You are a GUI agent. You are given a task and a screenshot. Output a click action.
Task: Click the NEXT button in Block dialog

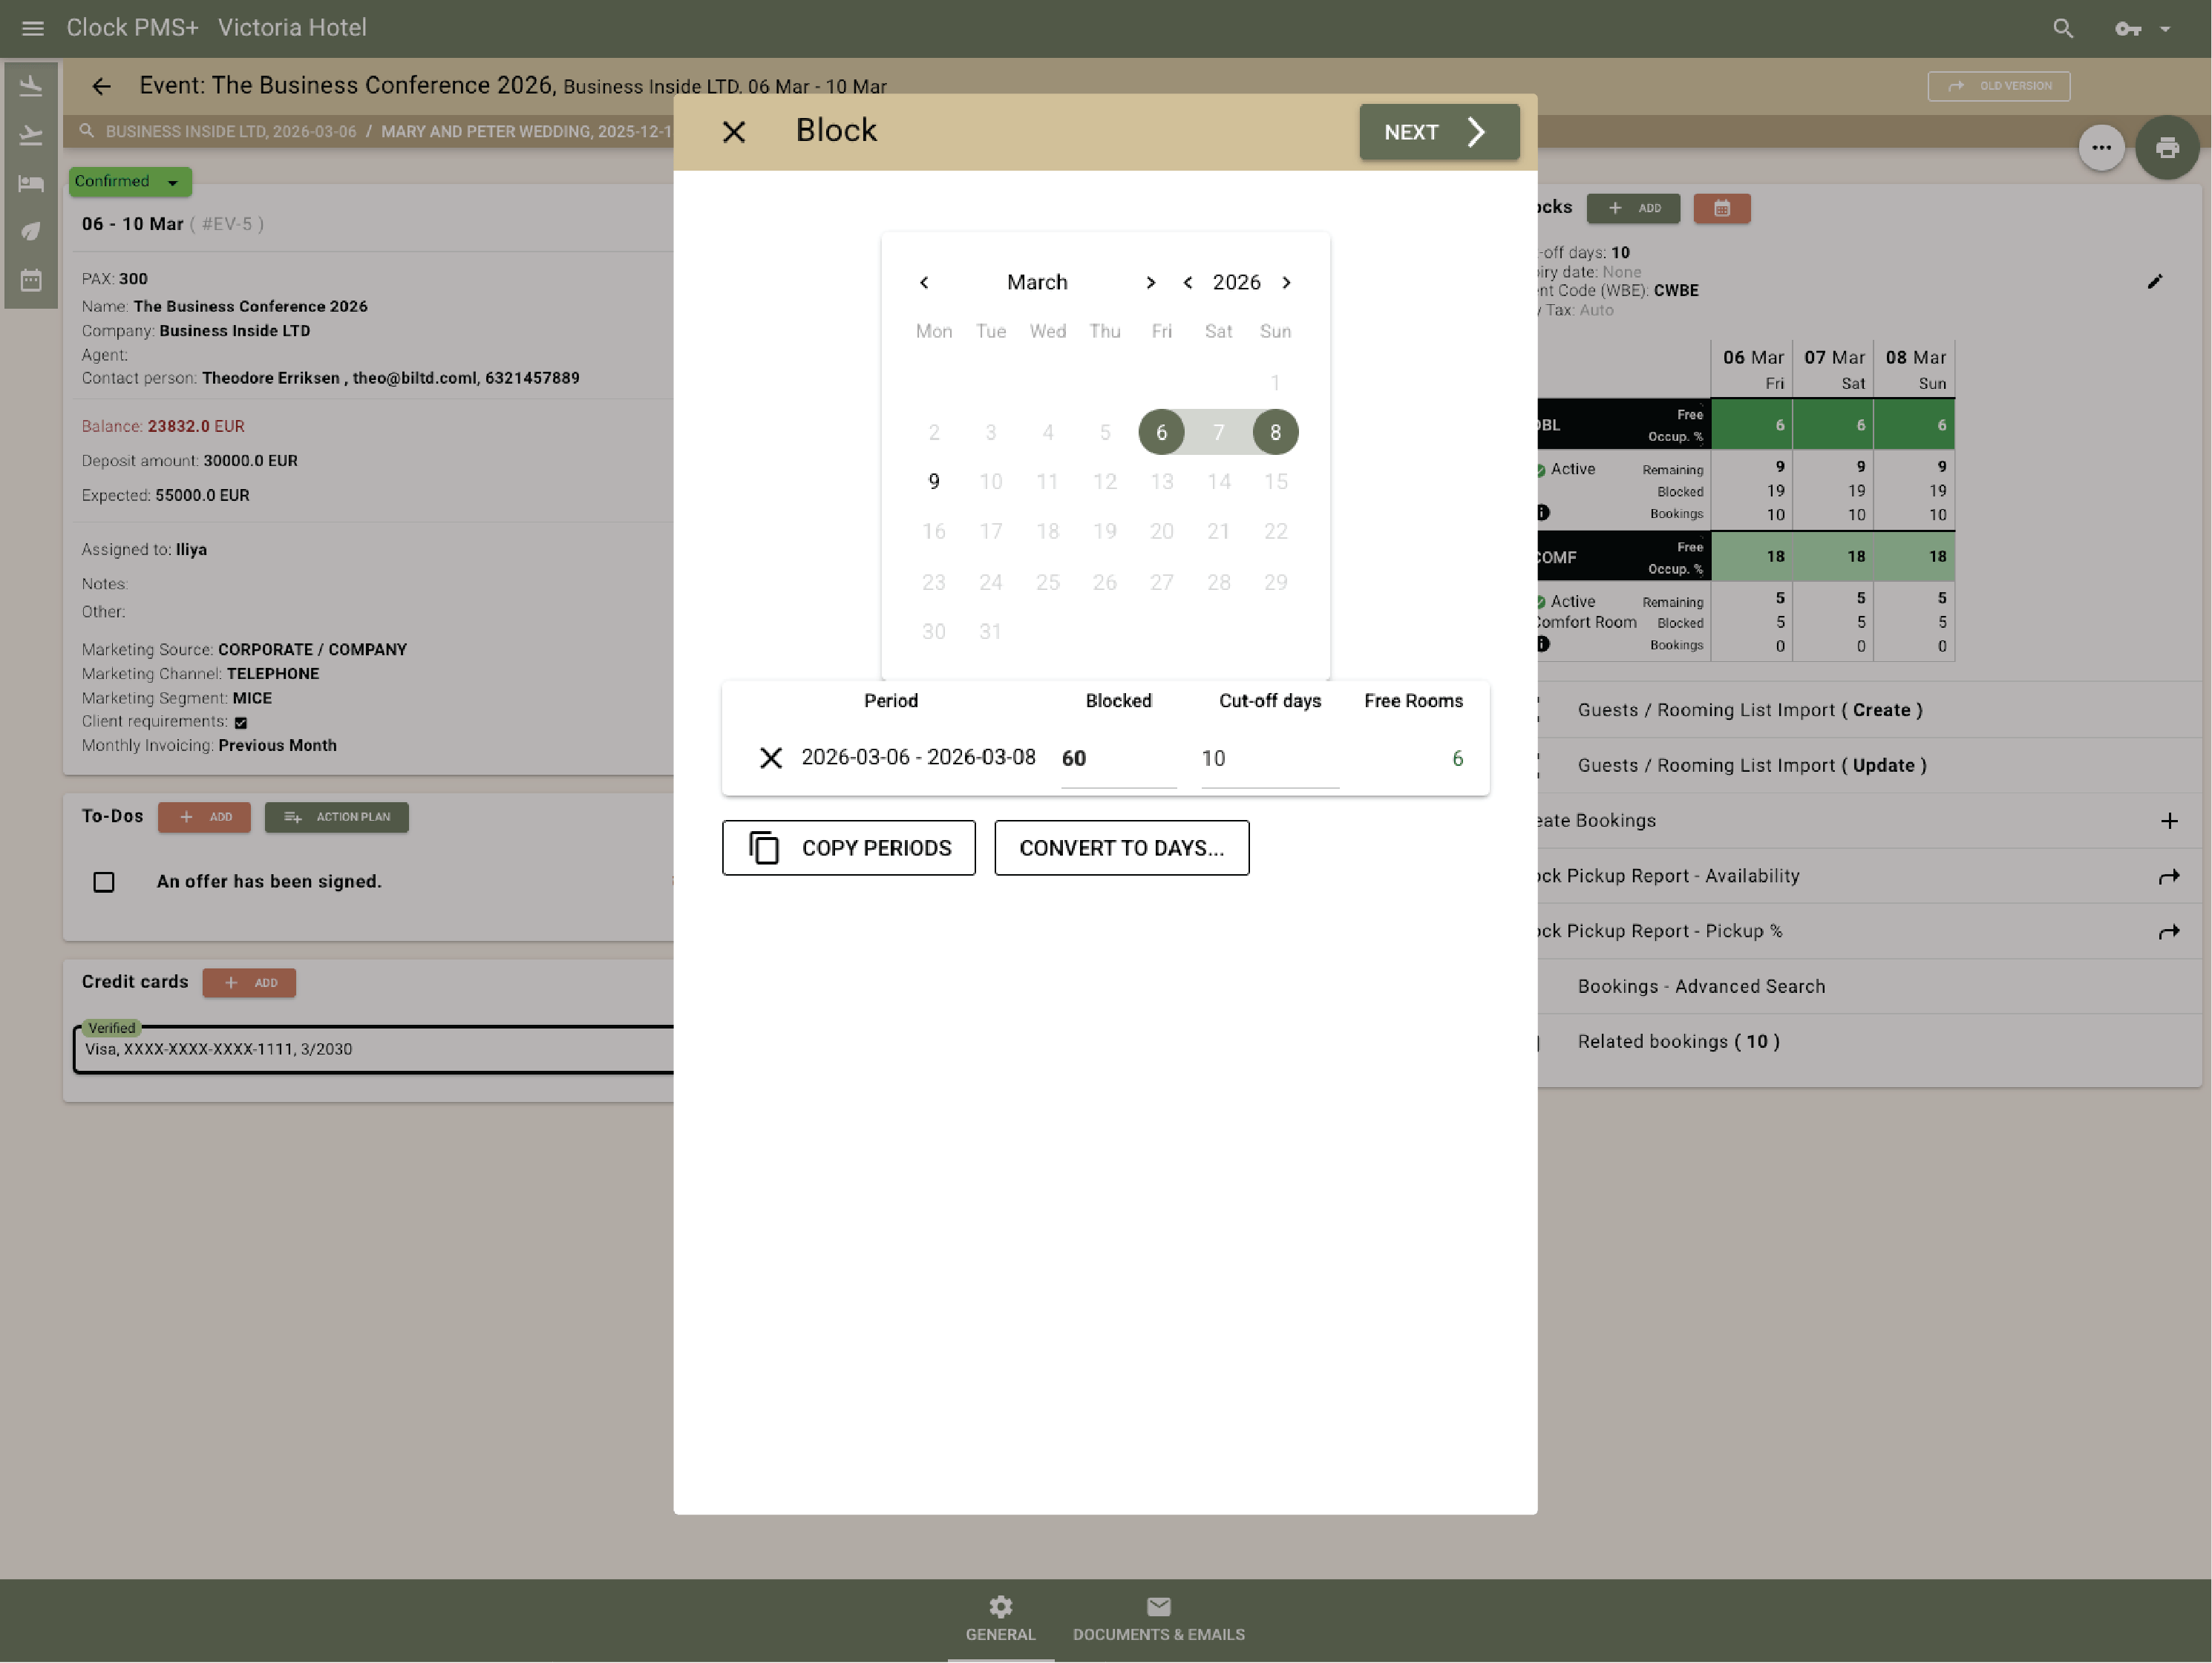coord(1438,132)
